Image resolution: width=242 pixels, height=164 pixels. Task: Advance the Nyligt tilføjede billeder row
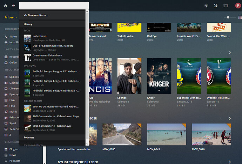[x=230, y=162]
